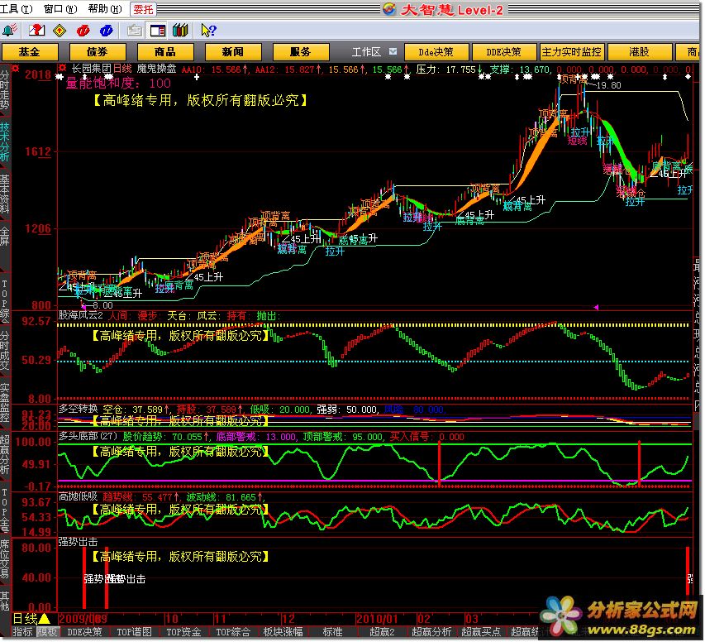The width and height of the screenshot is (705, 642).
Task: Switch to the TOP资金 bottom tab
Action: (x=183, y=633)
